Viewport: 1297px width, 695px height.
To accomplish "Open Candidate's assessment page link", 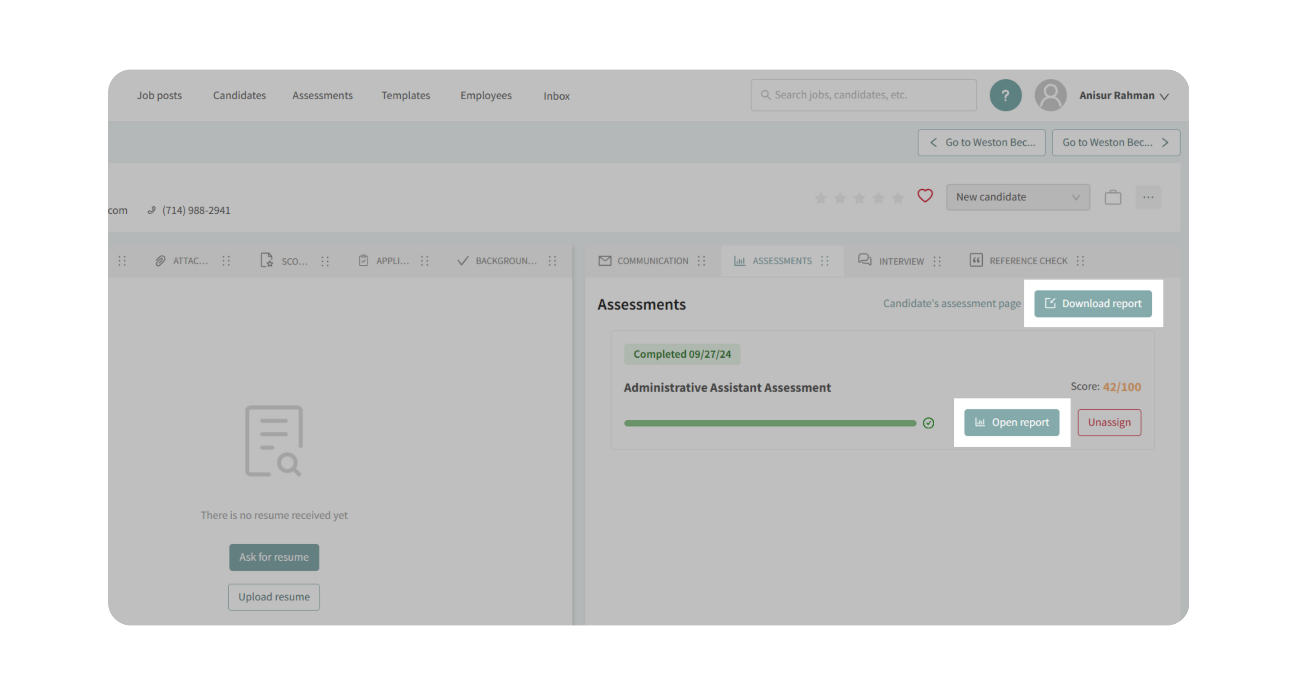I will click(x=952, y=303).
